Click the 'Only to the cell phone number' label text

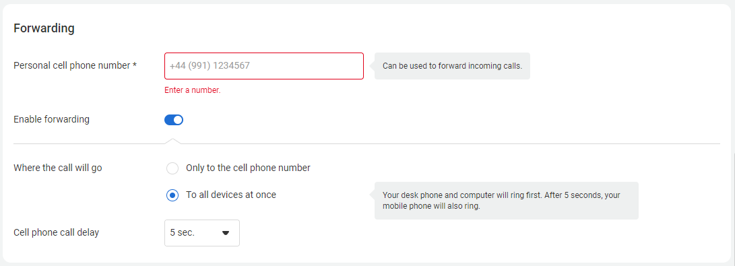(x=248, y=168)
